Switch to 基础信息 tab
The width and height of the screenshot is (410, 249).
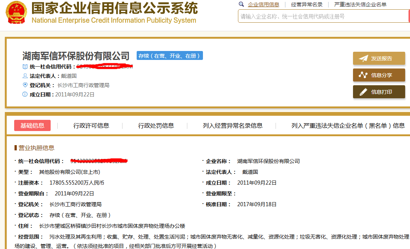(x=32, y=125)
